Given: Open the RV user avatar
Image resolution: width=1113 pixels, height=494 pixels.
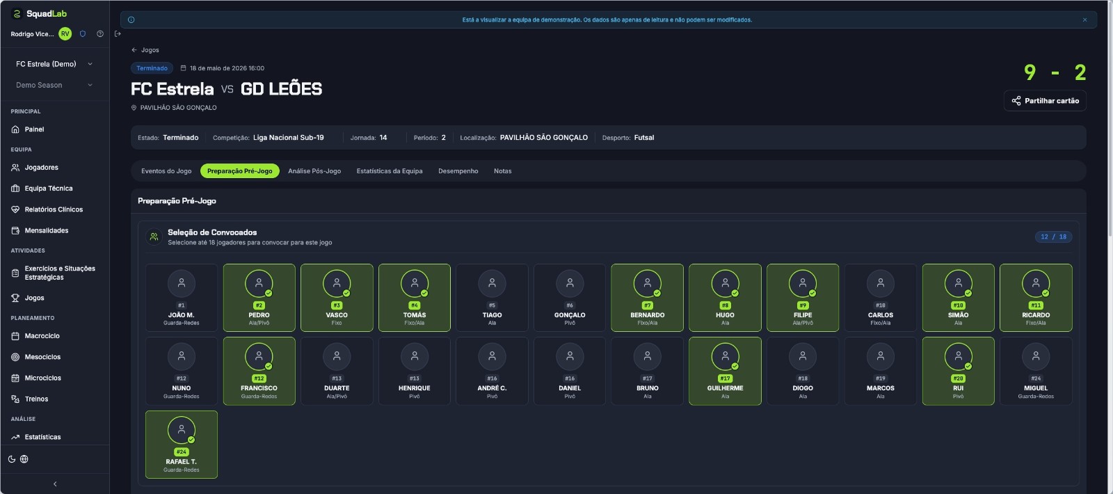Looking at the screenshot, I should (x=65, y=33).
